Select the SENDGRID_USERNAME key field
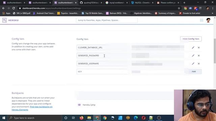 click(x=103, y=64)
